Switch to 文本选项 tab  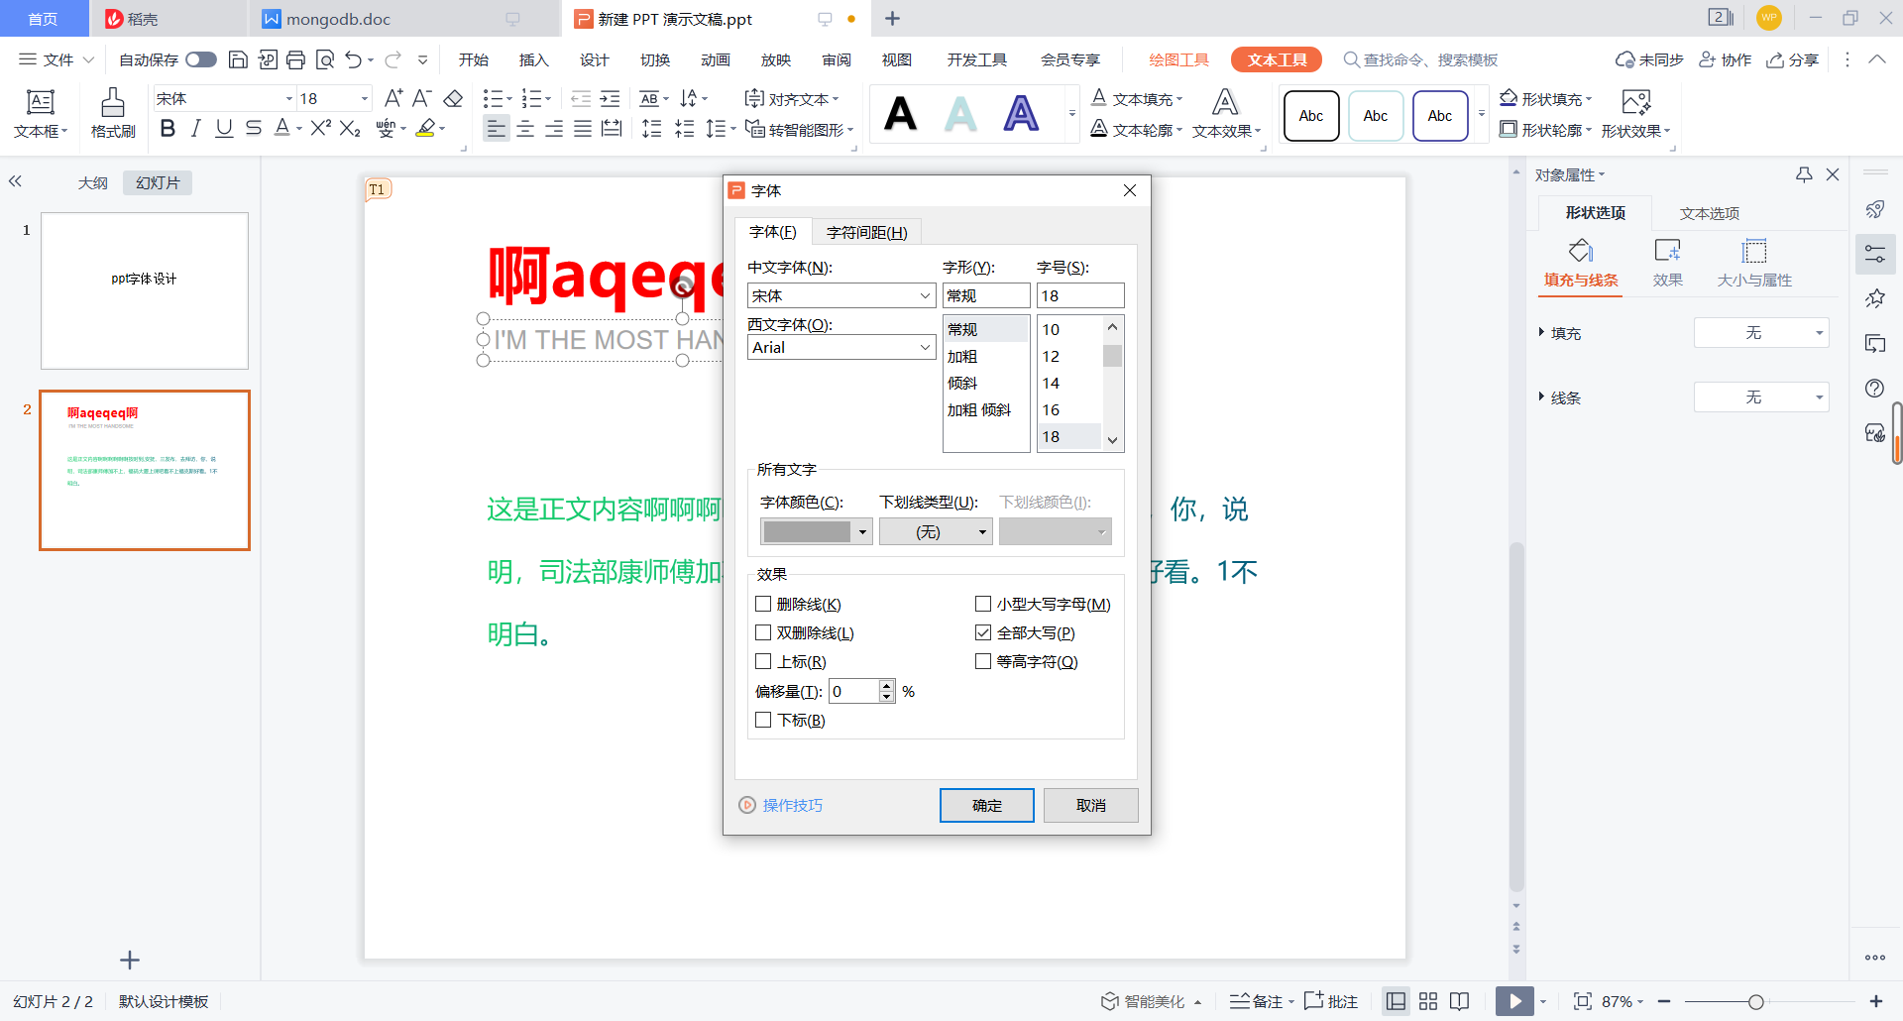tap(1709, 213)
